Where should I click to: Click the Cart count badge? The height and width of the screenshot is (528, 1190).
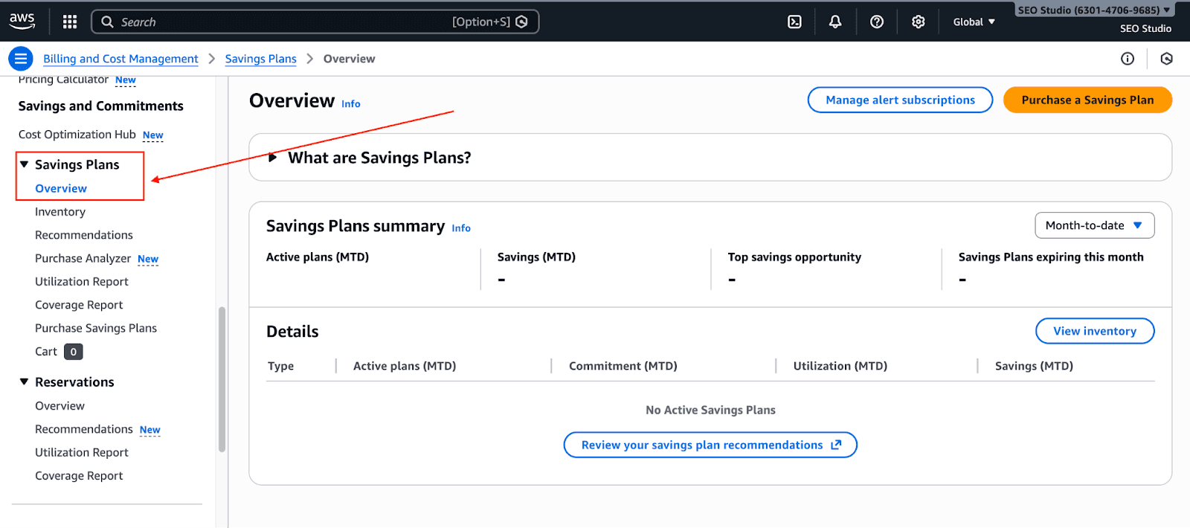(x=74, y=352)
